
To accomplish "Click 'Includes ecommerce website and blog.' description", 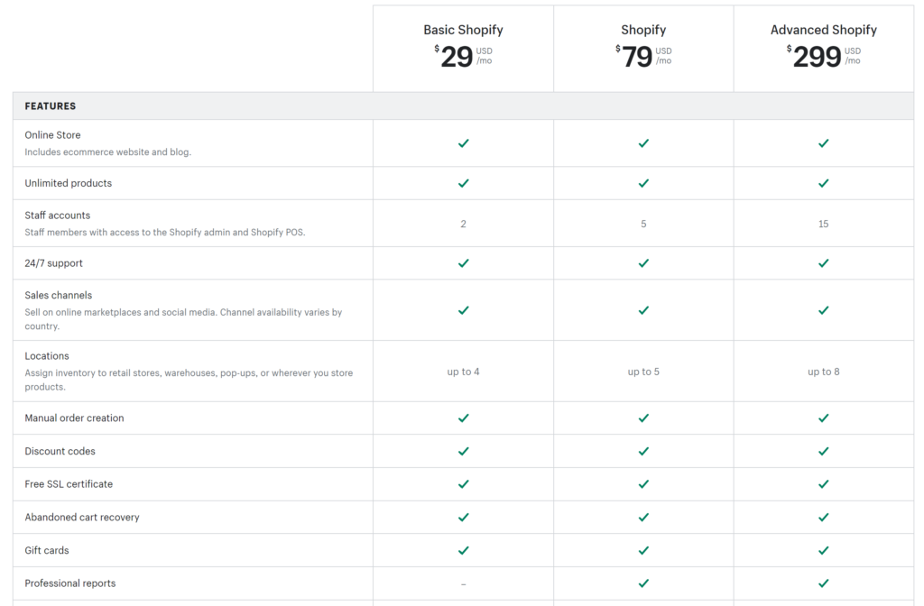I will tap(108, 151).
